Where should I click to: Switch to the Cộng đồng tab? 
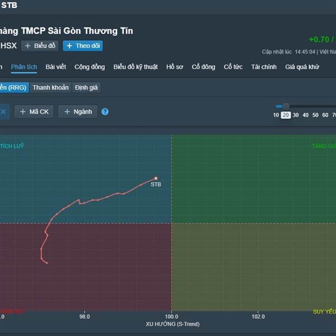[x=90, y=67]
